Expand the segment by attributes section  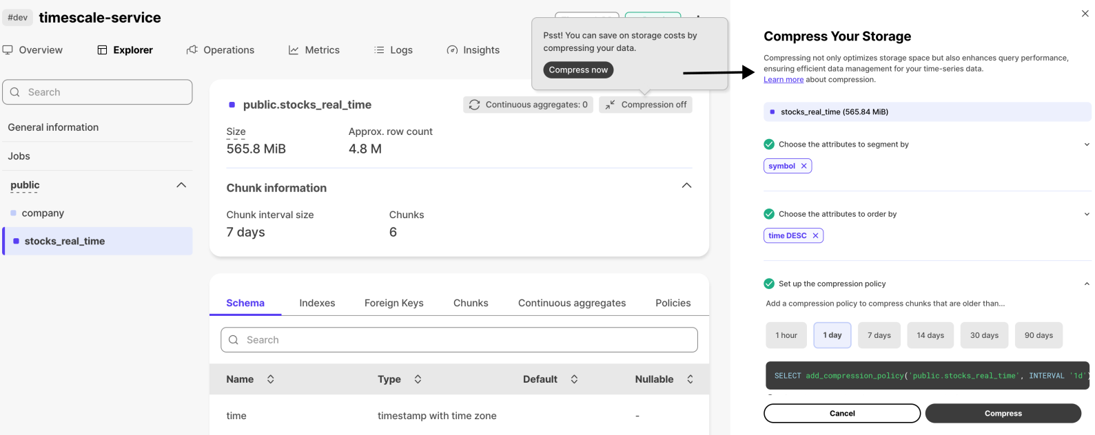(x=1087, y=145)
